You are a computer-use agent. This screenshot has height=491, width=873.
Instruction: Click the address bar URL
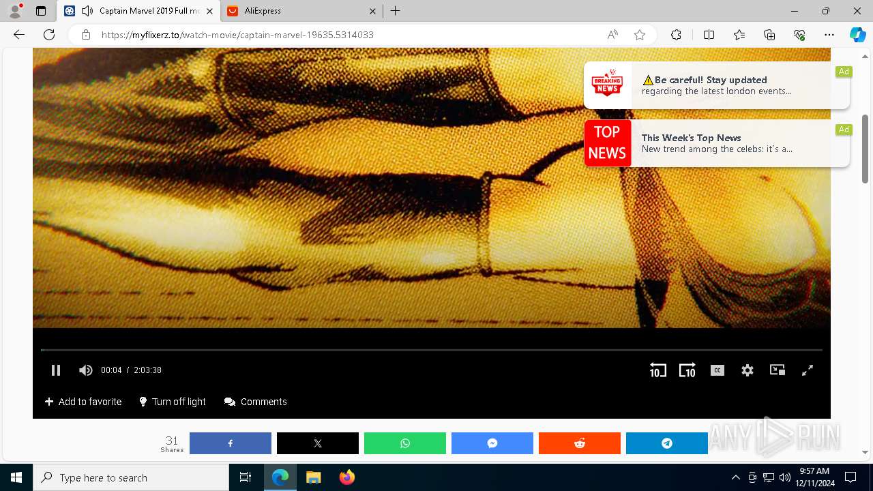coord(237,35)
